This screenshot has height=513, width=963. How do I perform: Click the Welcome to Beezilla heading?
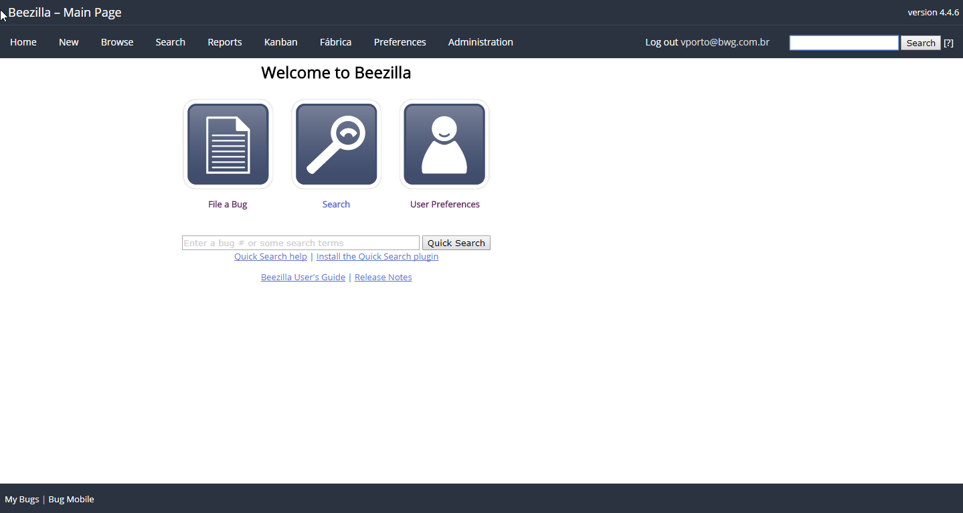pyautogui.click(x=336, y=73)
